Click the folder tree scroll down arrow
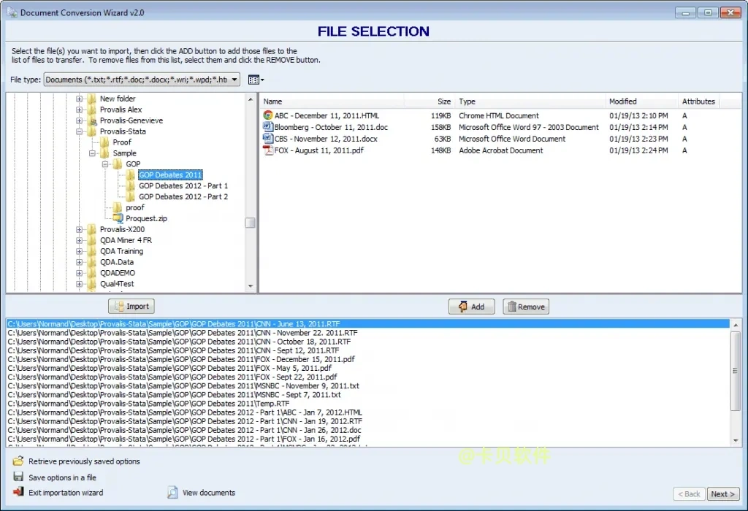 pyautogui.click(x=251, y=286)
